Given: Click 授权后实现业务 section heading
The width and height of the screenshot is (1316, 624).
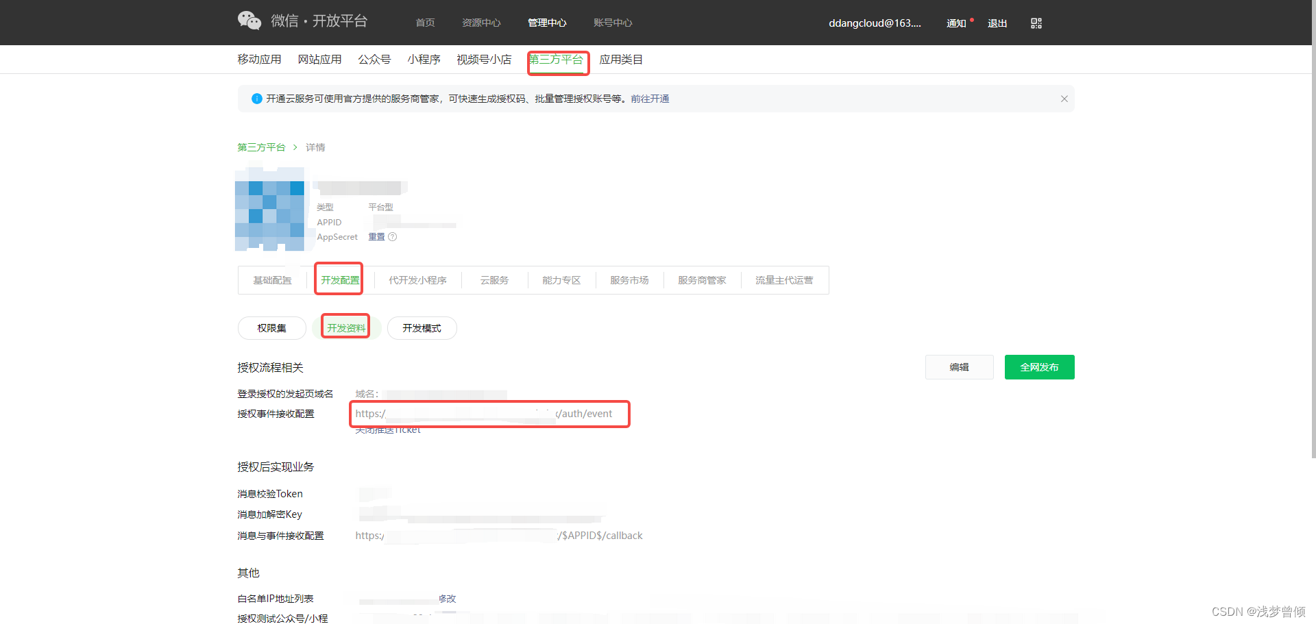Looking at the screenshot, I should (x=276, y=467).
